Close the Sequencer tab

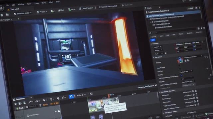pos(31,98)
